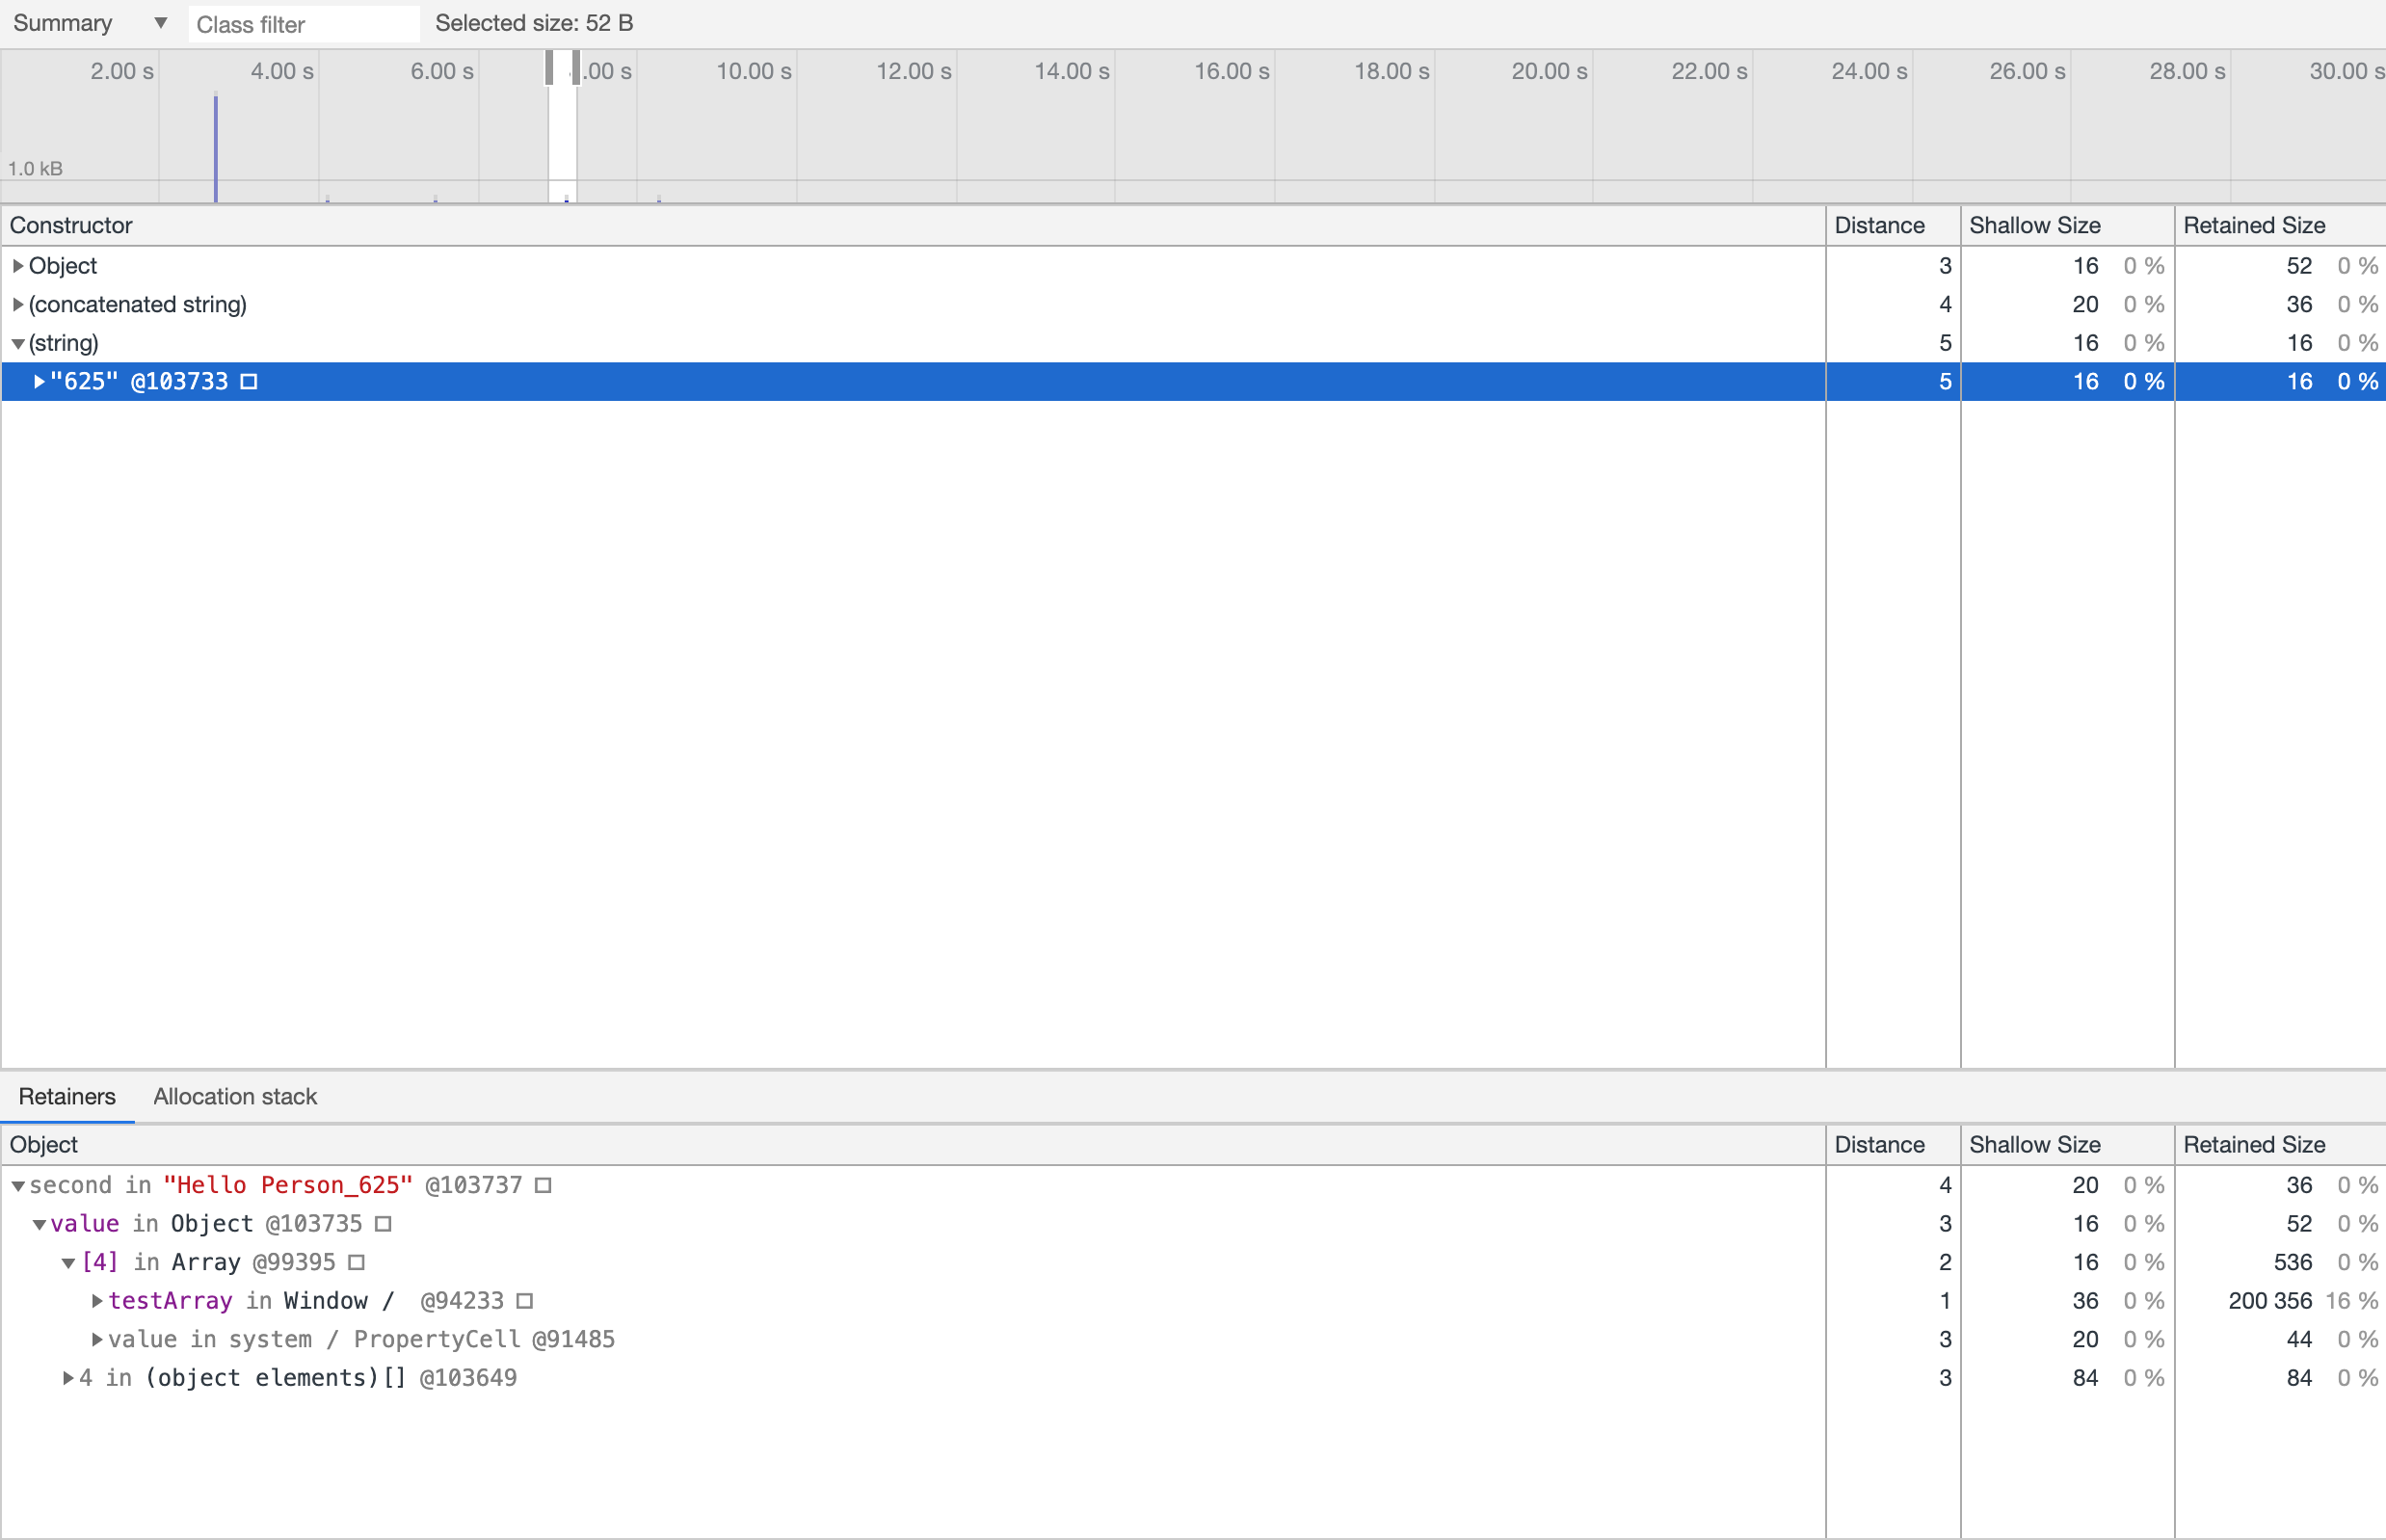The image size is (2386, 1540).
Task: Expand 4 in (object elements)[] row
Action: coord(67,1378)
